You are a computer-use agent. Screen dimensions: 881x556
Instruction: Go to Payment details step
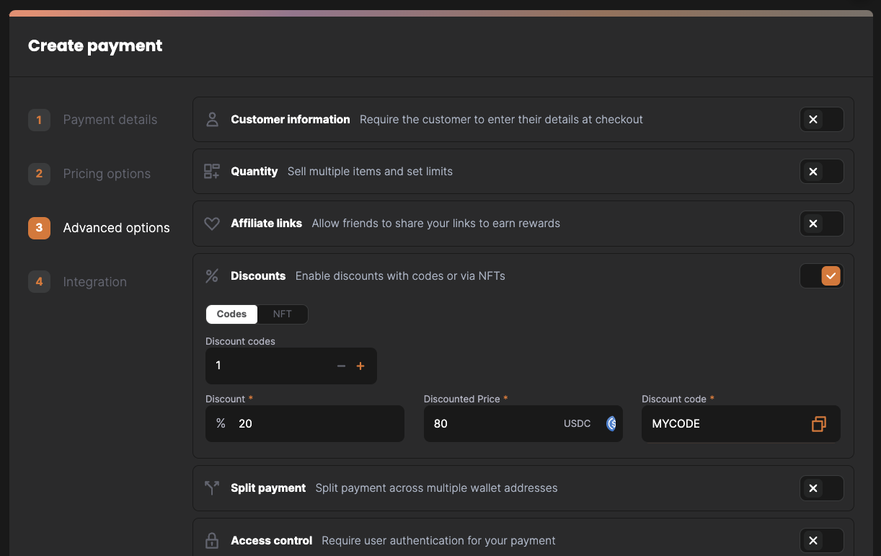110,120
